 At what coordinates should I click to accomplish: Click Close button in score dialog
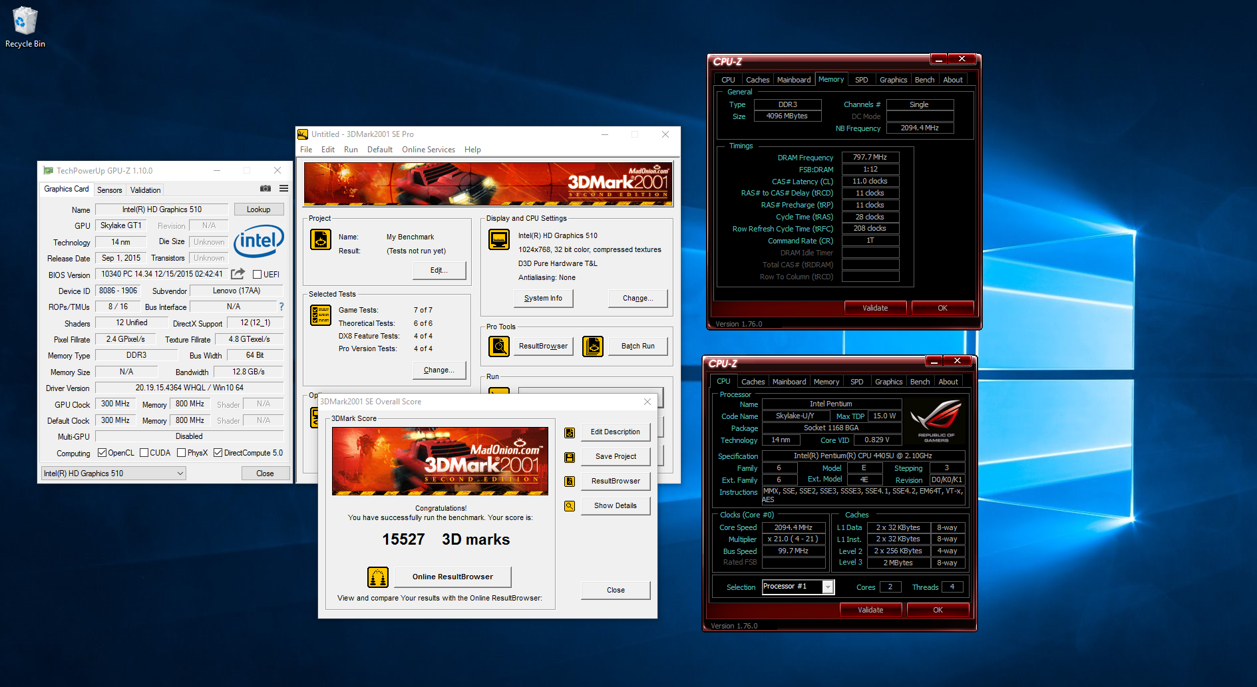click(x=616, y=590)
